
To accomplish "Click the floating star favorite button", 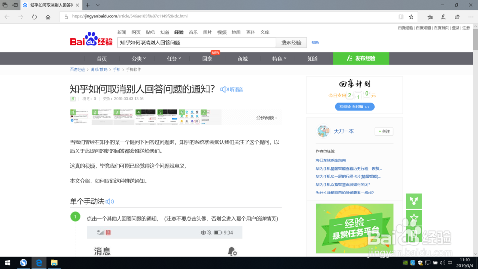I will (x=413, y=217).
